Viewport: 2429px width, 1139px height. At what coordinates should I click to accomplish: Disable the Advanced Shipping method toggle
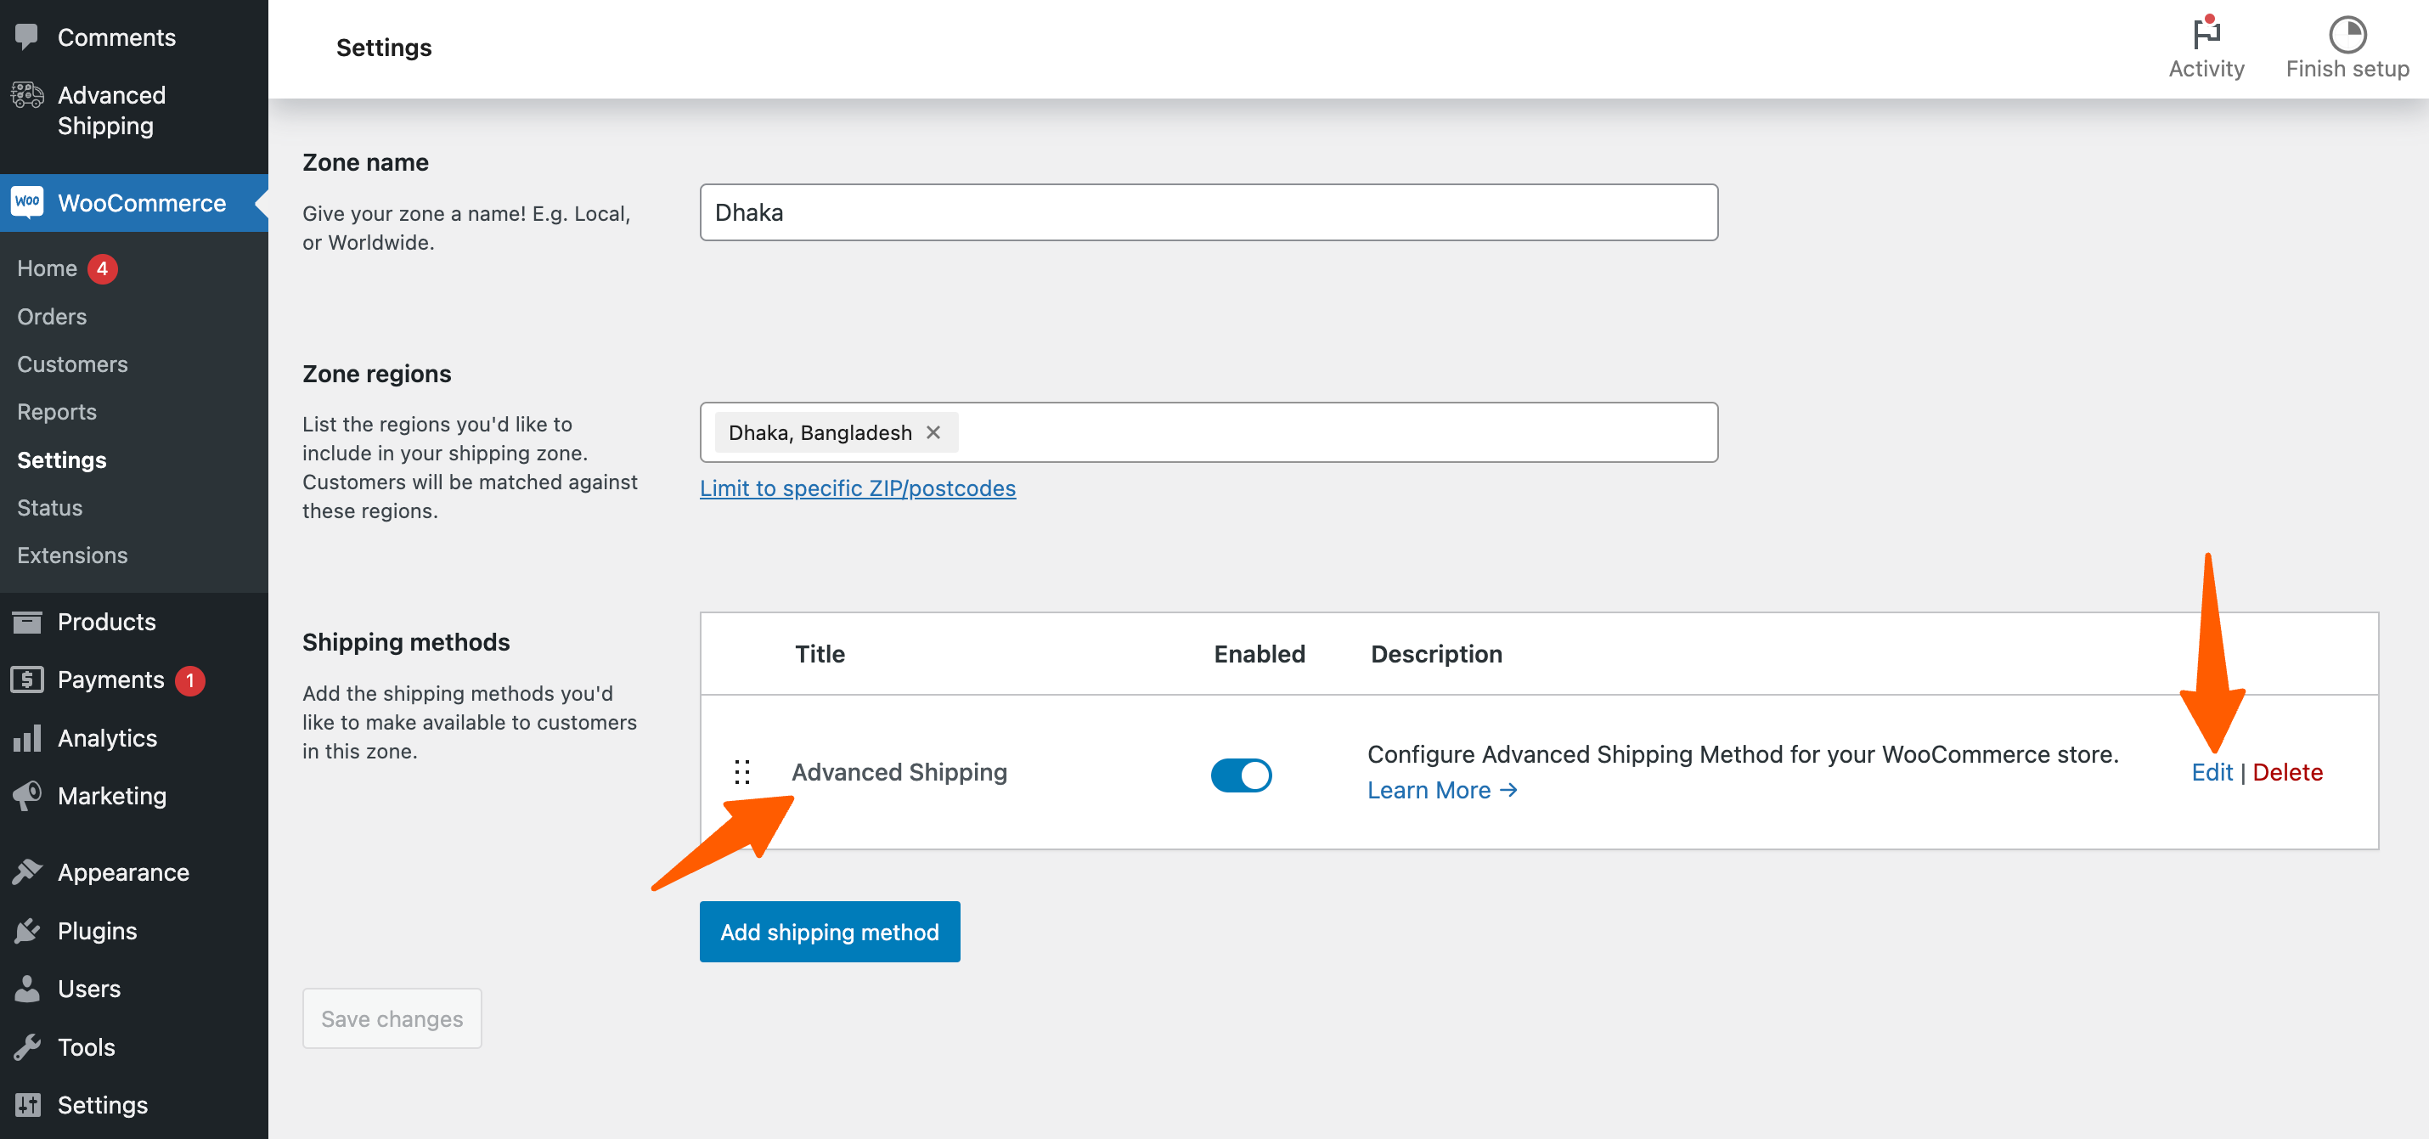click(x=1240, y=775)
